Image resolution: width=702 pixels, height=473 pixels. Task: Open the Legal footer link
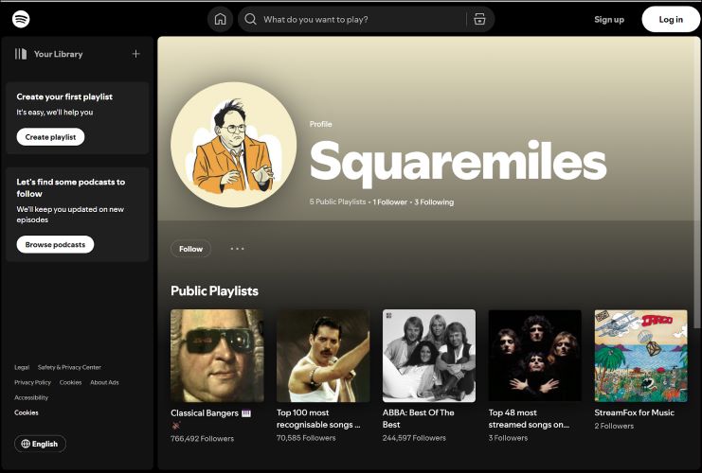click(22, 367)
